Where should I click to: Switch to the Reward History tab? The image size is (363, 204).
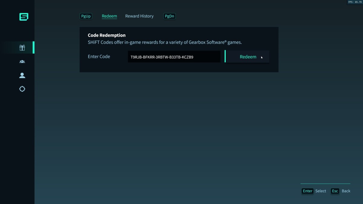point(139,16)
